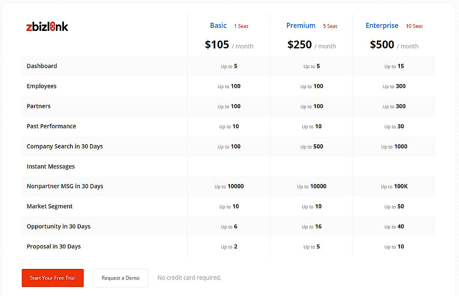459x296 pixels.
Task: Click 'Opportunity in 30 Days' label
Action: coord(58,227)
